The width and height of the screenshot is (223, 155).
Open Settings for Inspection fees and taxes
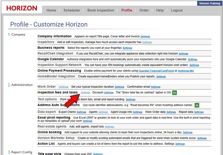point(86,93)
